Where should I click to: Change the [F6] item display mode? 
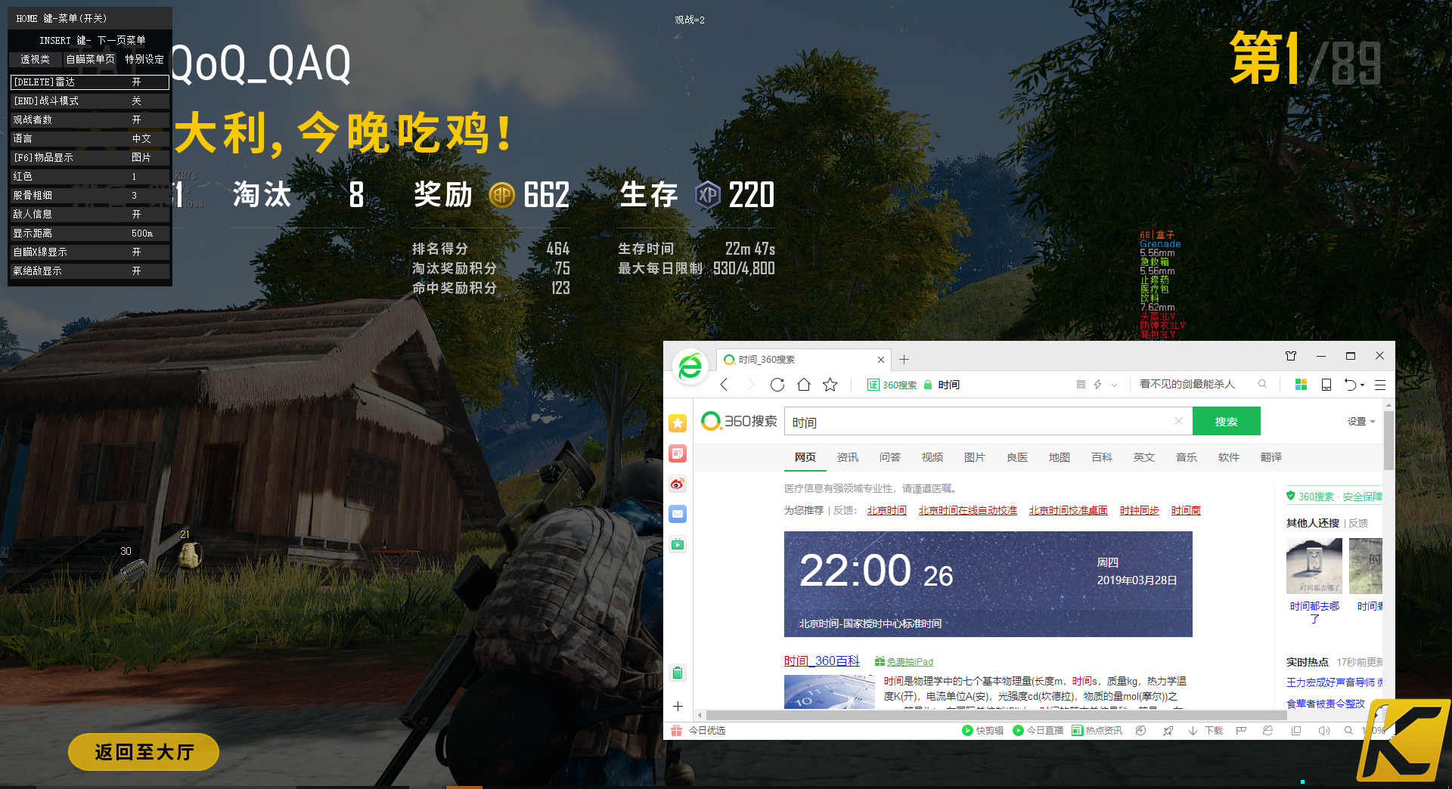90,157
